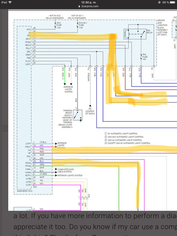Tap the Wi-Fi icon in status bar

pos(10,2)
